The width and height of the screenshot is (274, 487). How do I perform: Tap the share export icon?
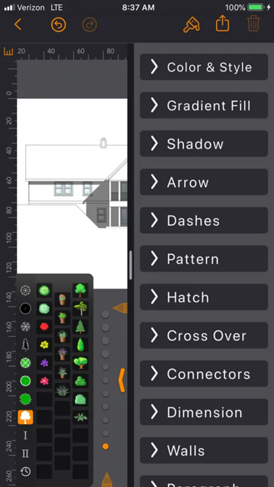point(223,24)
